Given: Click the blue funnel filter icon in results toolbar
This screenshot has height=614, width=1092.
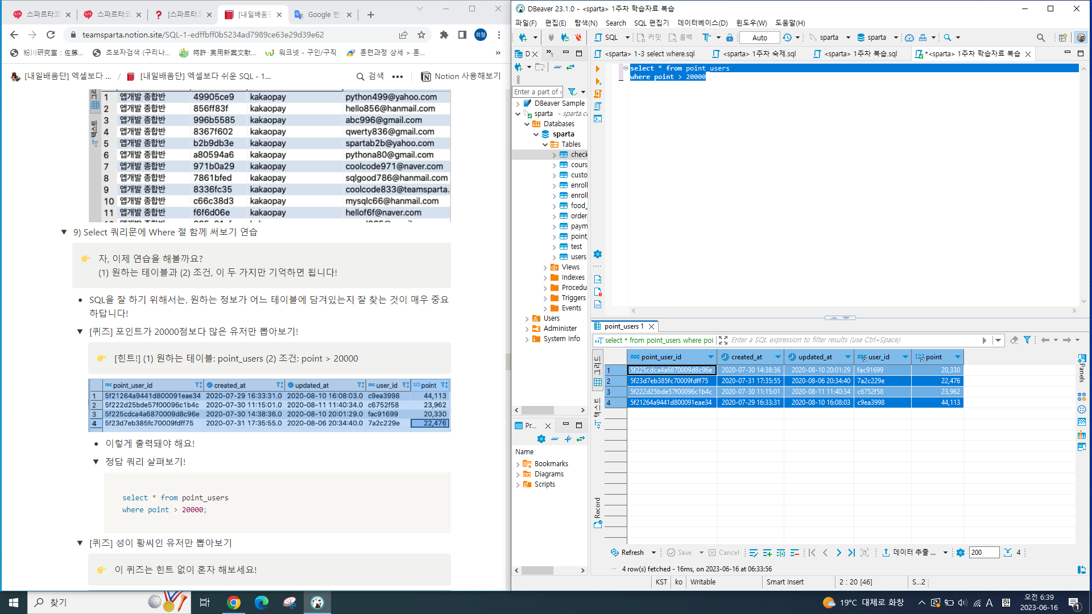Looking at the screenshot, I should click(1027, 340).
